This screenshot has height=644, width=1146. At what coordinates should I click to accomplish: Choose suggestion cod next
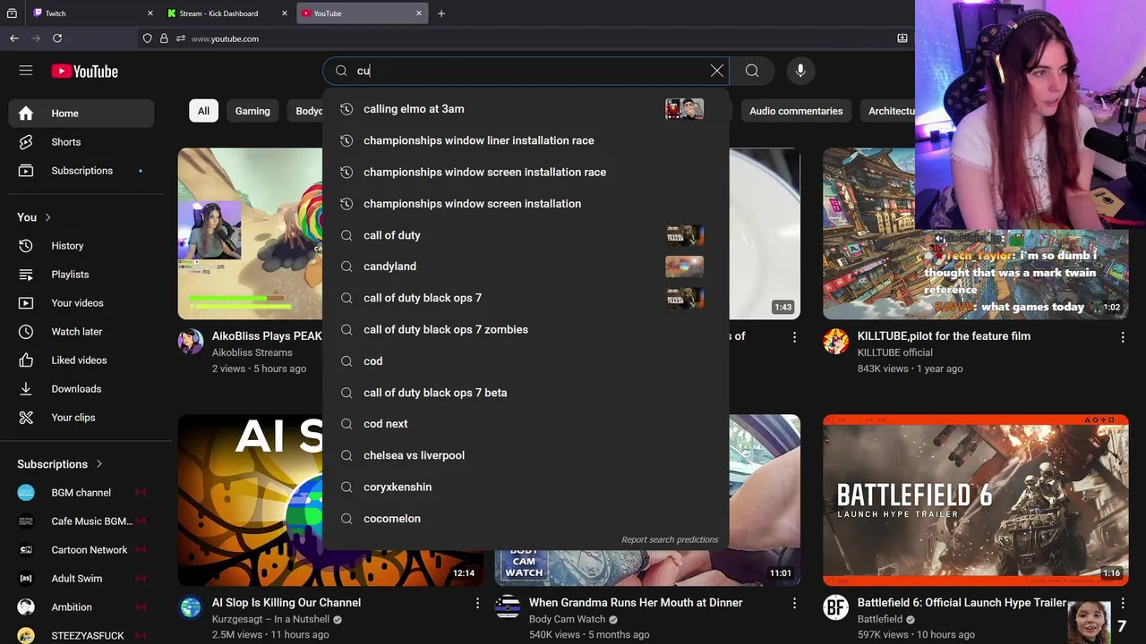(x=526, y=424)
